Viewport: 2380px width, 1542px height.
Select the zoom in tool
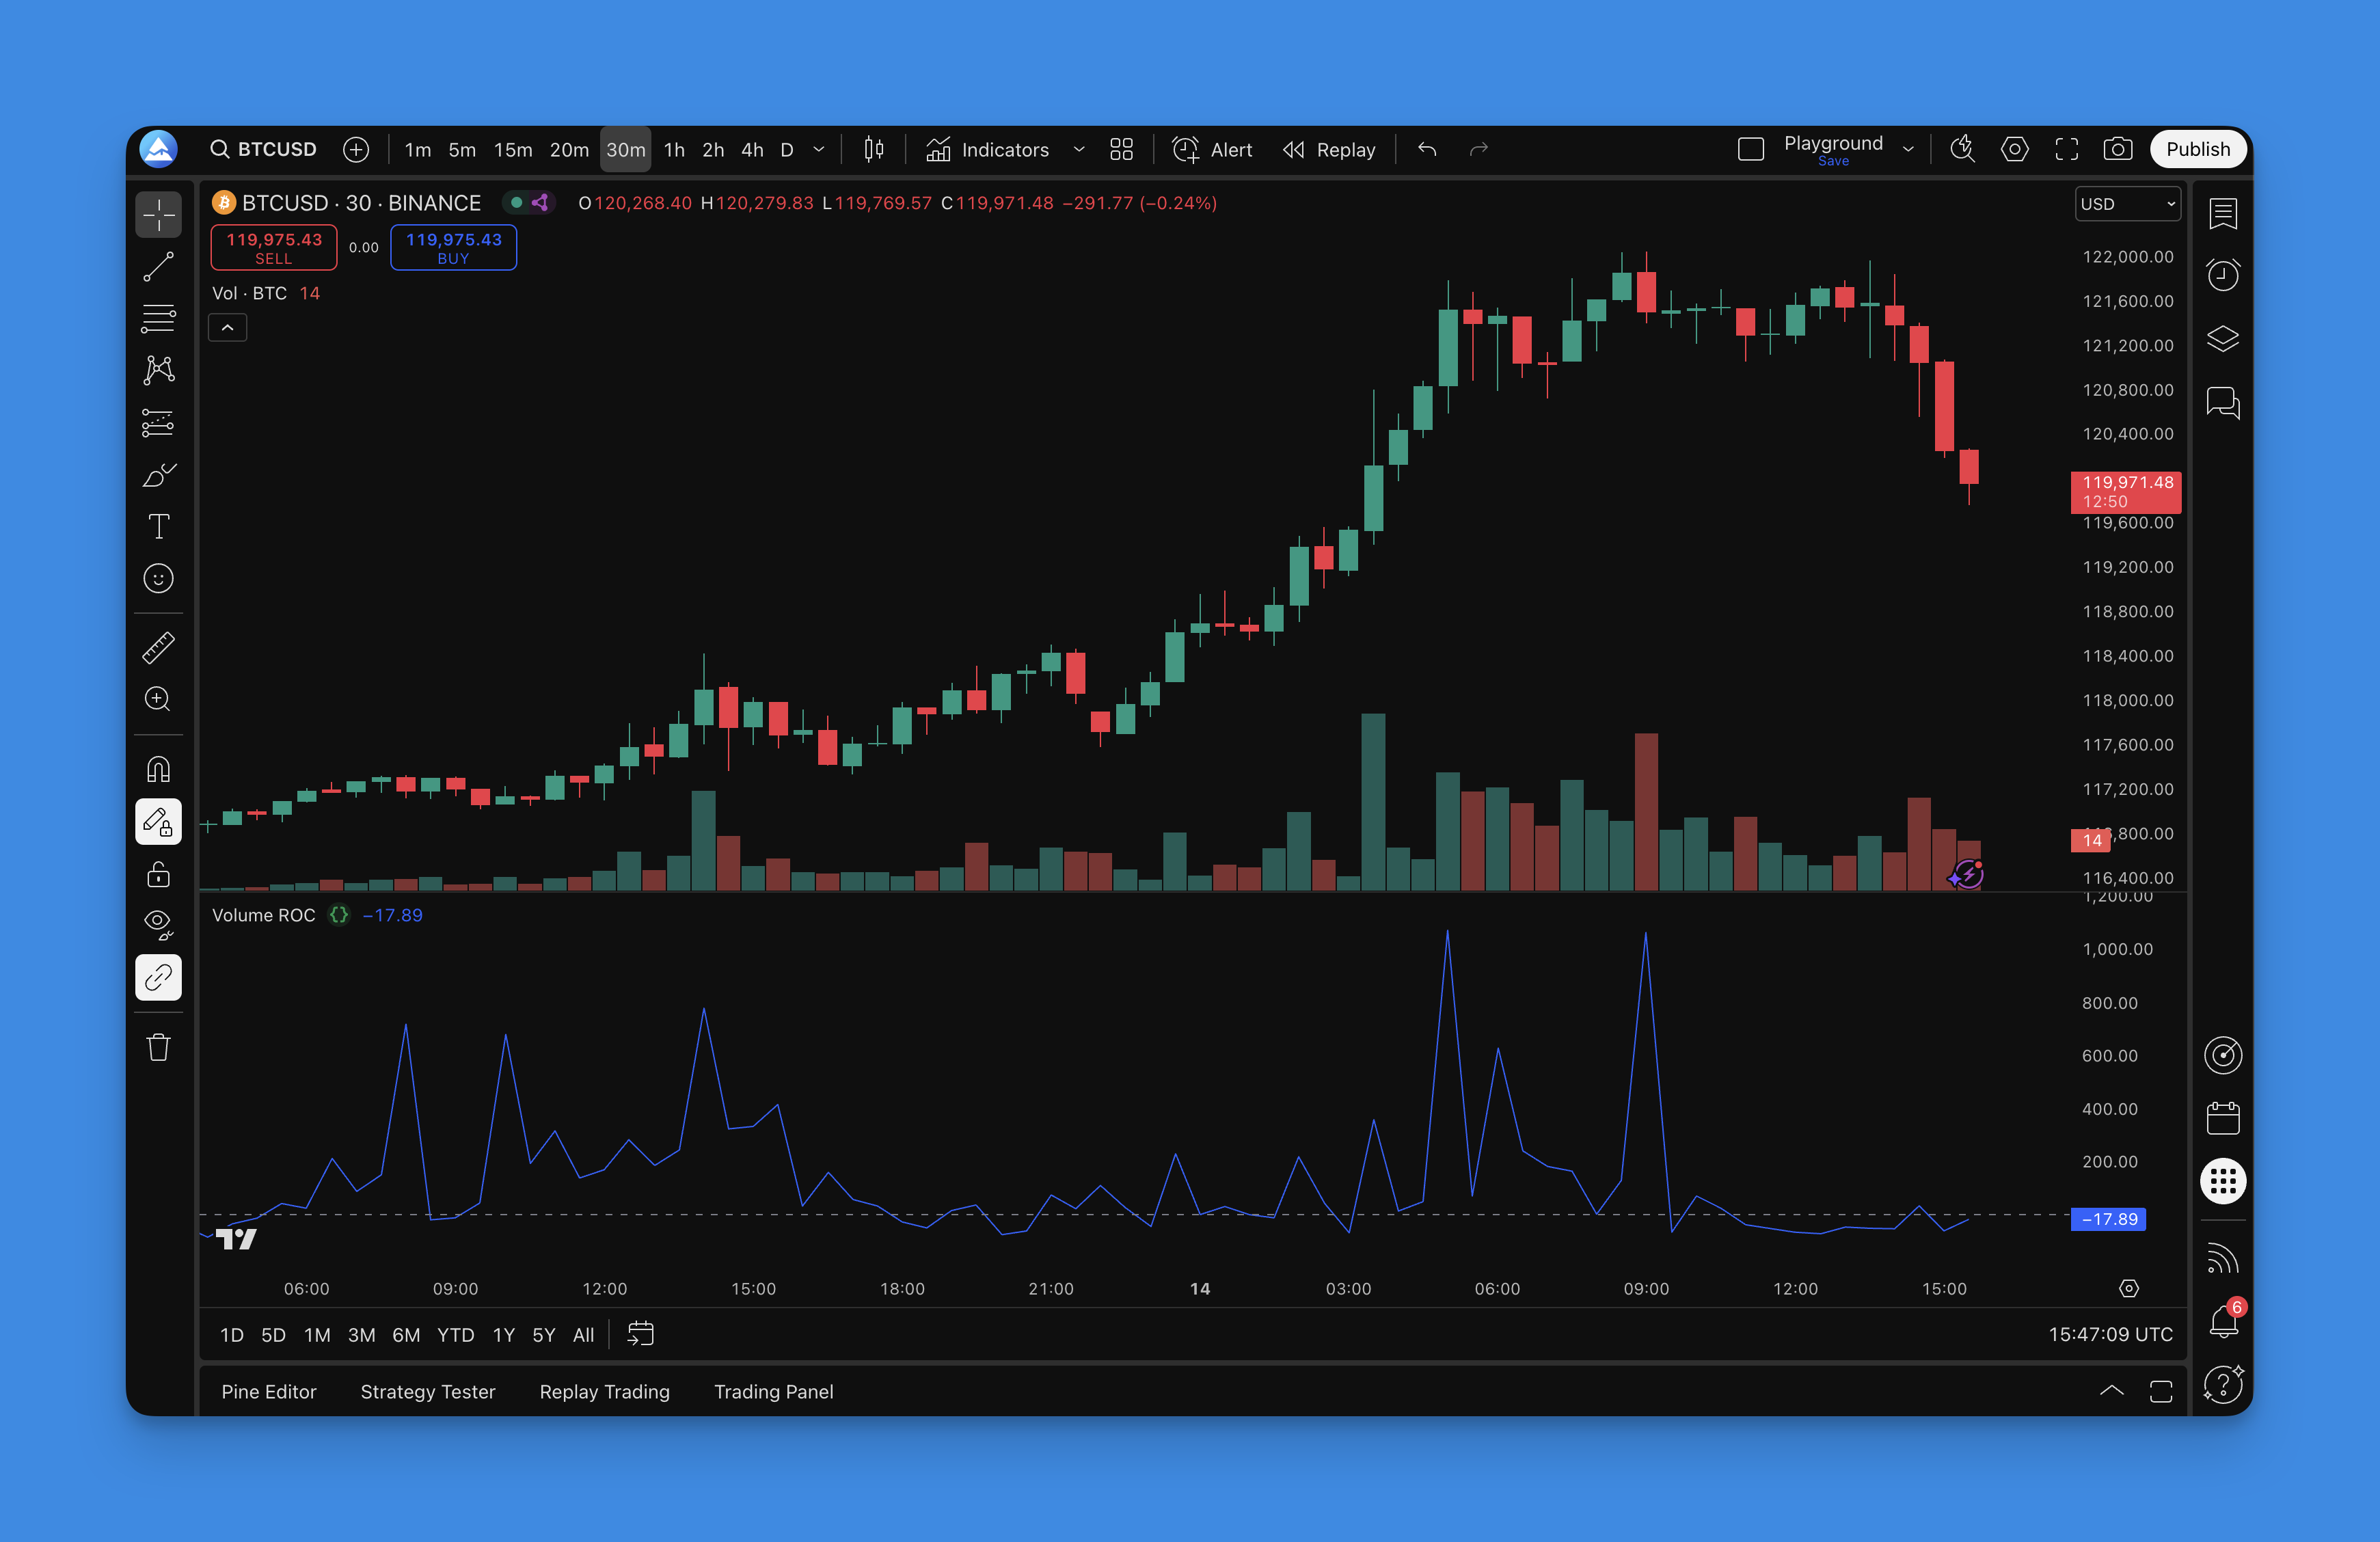click(x=158, y=699)
